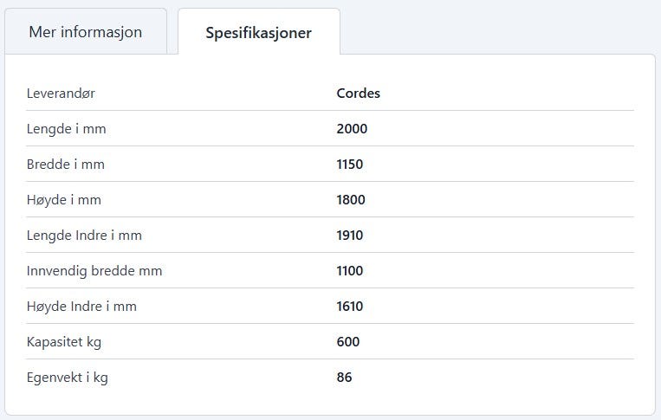Viewport: 661px width, 420px height.
Task: Select the 1150 width value
Action: tap(350, 164)
